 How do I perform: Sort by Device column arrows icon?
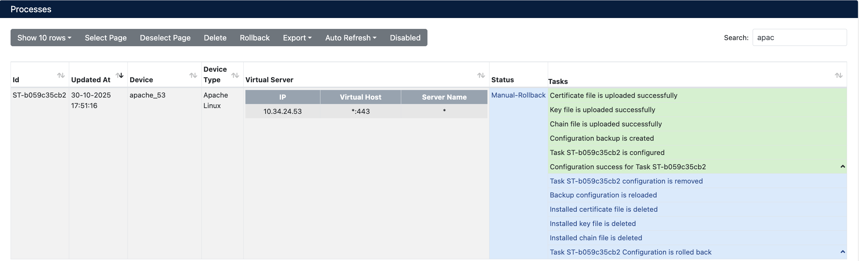click(193, 75)
